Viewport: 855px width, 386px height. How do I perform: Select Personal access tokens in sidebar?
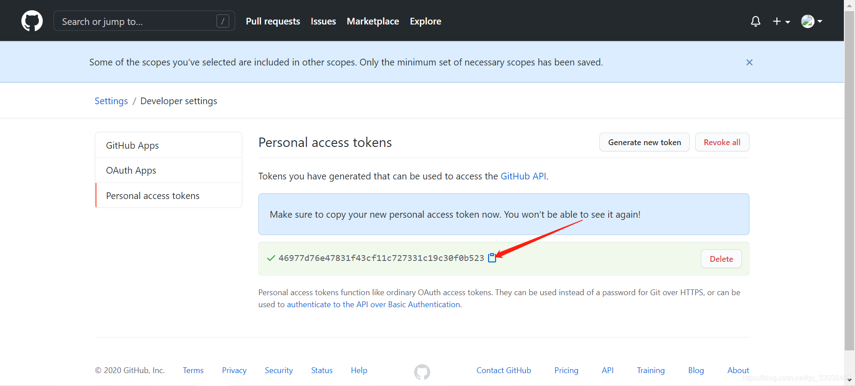[x=169, y=195]
